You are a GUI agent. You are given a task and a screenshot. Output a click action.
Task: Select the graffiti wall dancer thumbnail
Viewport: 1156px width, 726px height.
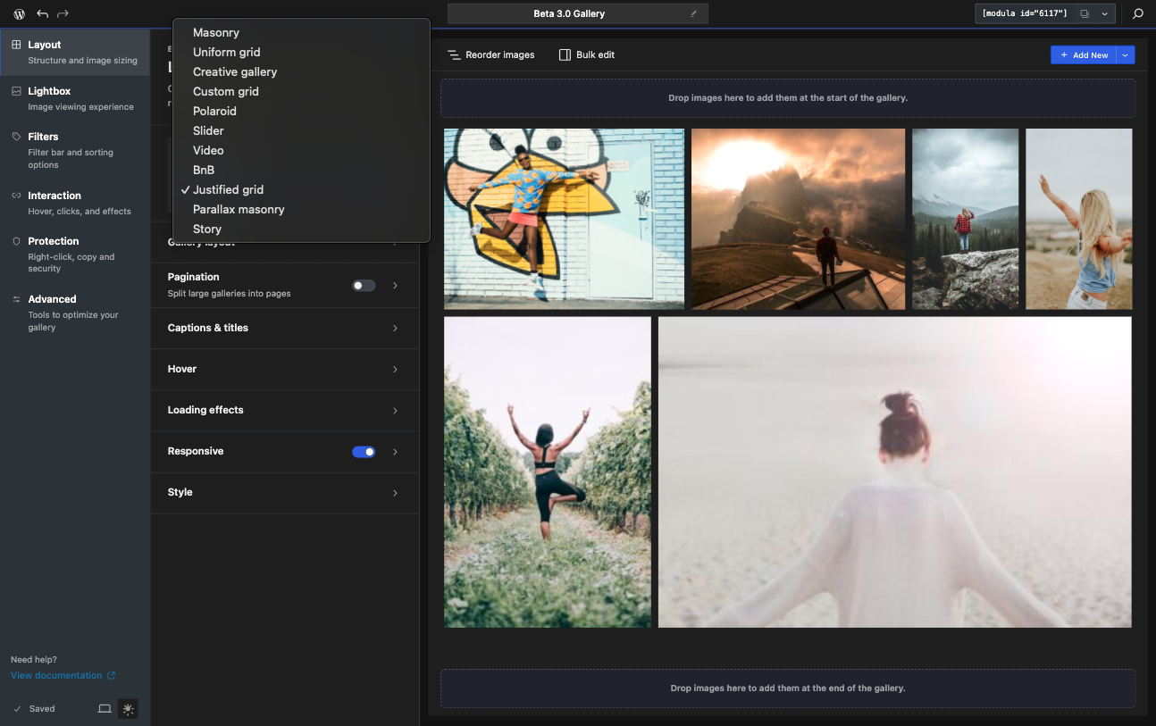(x=564, y=220)
